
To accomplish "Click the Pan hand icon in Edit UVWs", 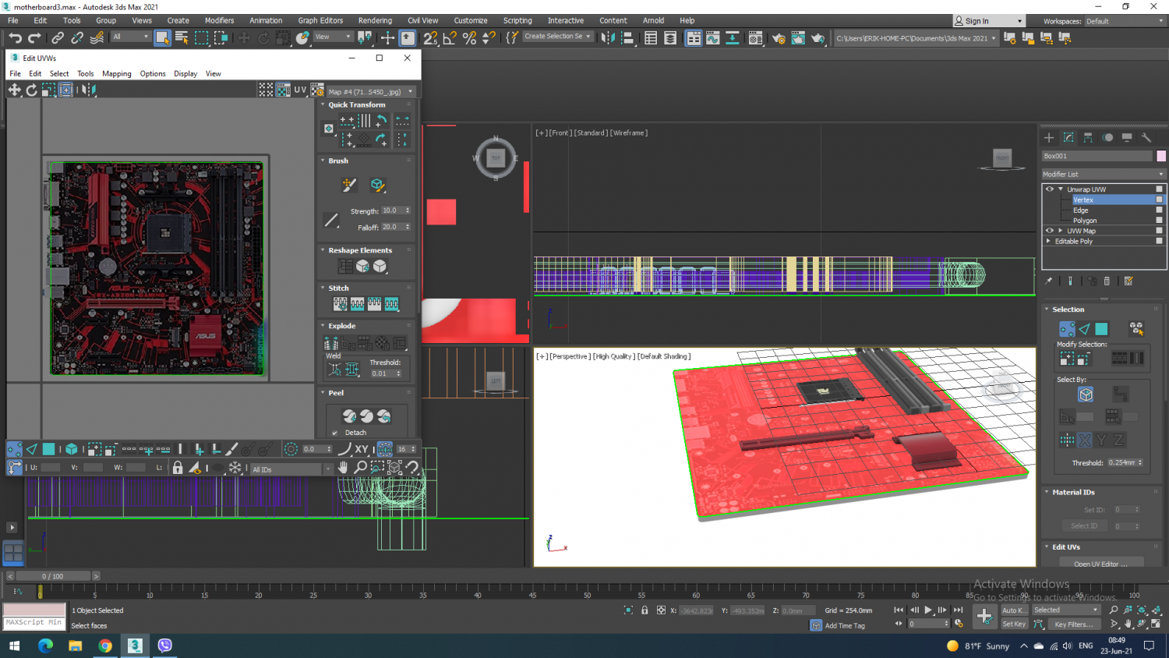I will pos(343,468).
